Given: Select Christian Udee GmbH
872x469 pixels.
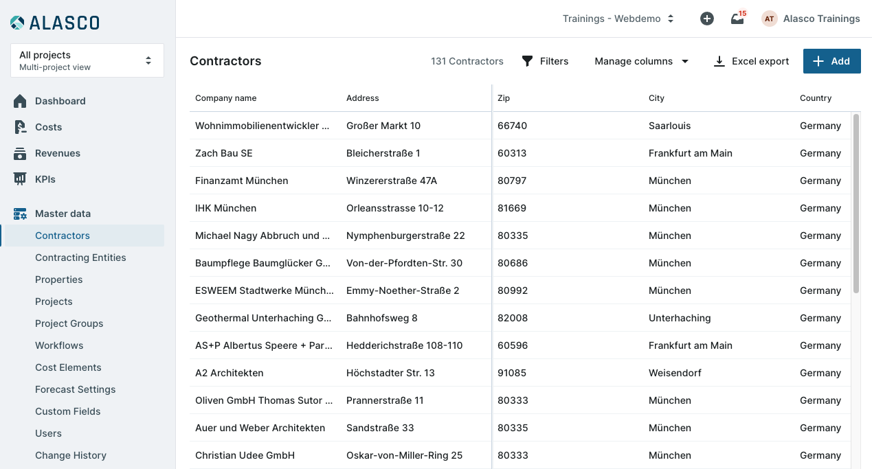Looking at the screenshot, I should pyautogui.click(x=245, y=455).
